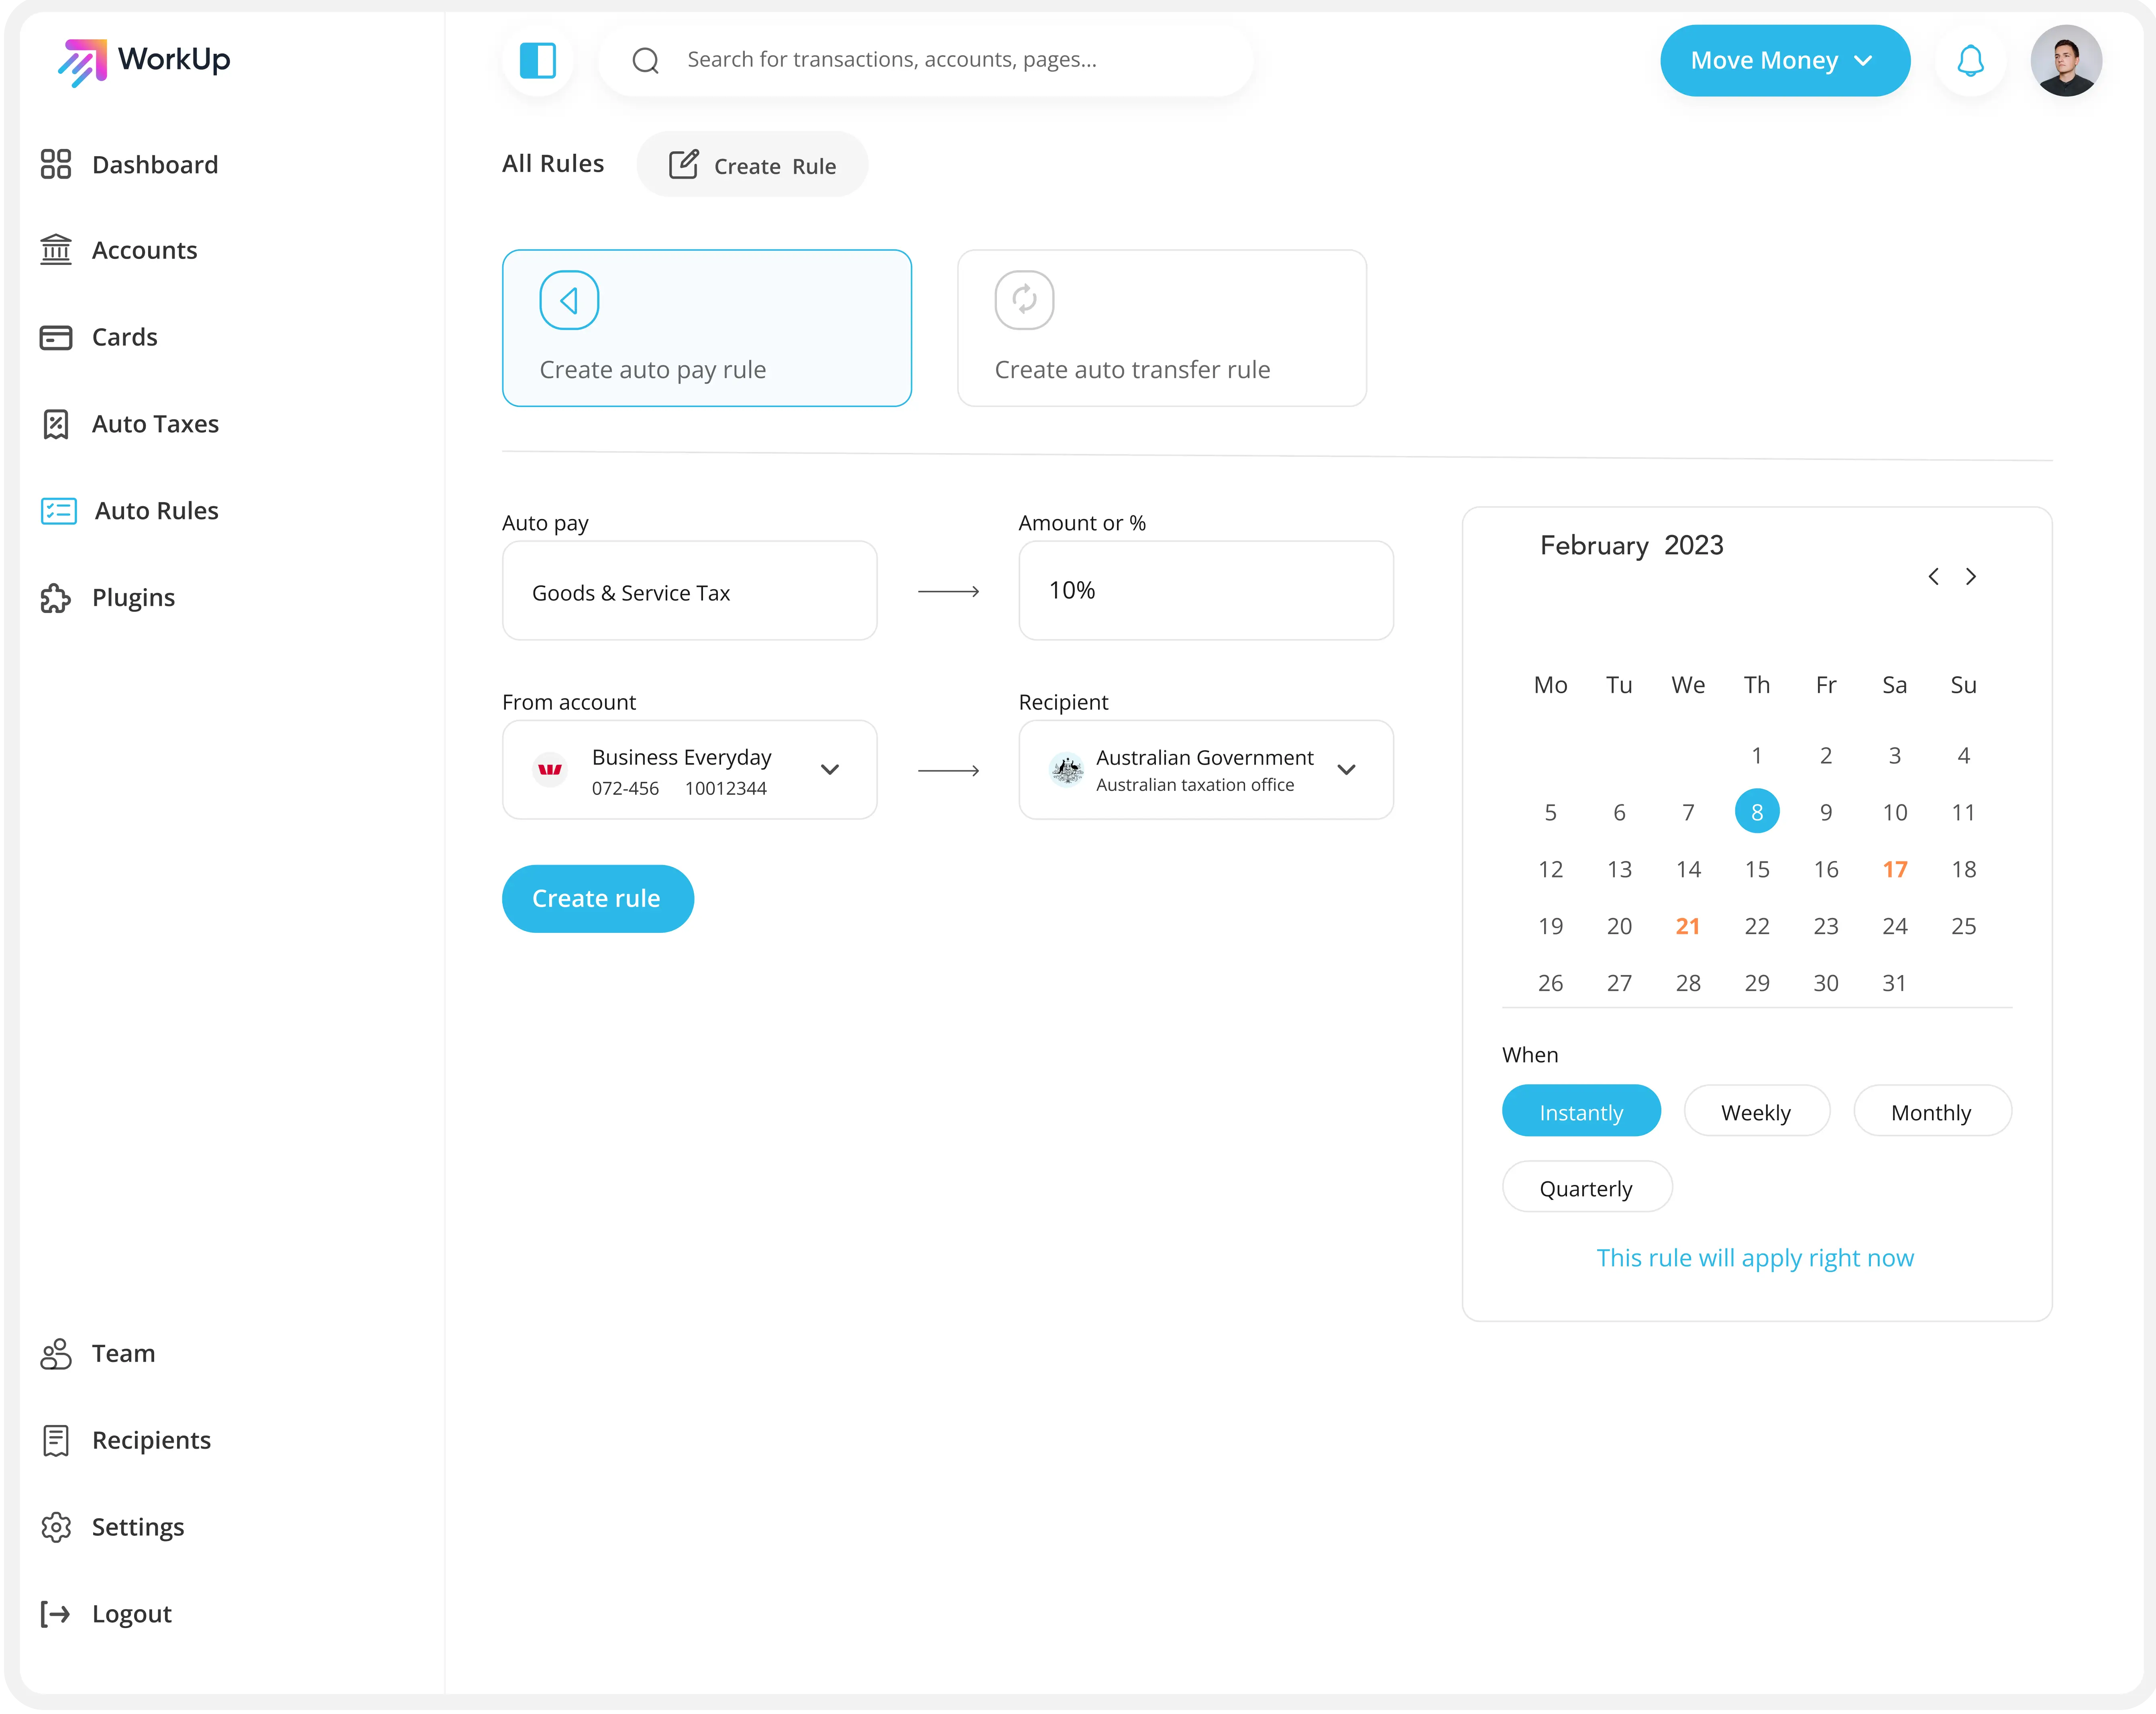
Task: Click the Settings gear icon
Action: point(56,1527)
